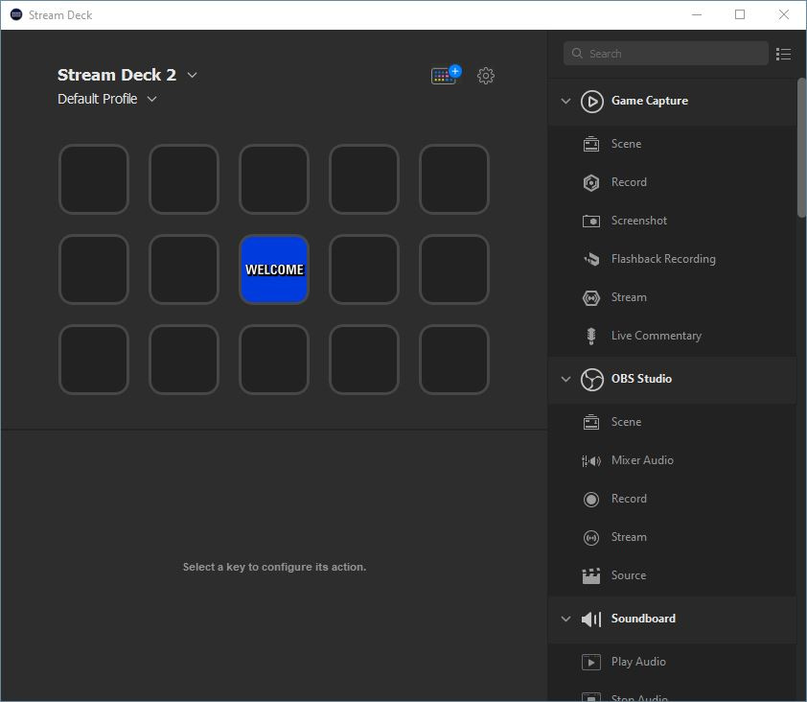
Task: Select the Flashback Recording icon
Action: pyautogui.click(x=590, y=259)
